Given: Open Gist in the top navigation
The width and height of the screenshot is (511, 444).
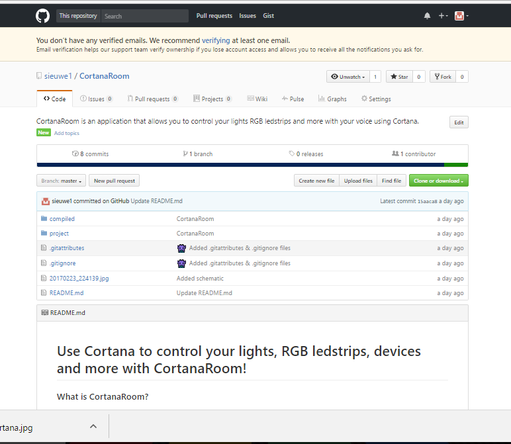Looking at the screenshot, I should tap(268, 16).
